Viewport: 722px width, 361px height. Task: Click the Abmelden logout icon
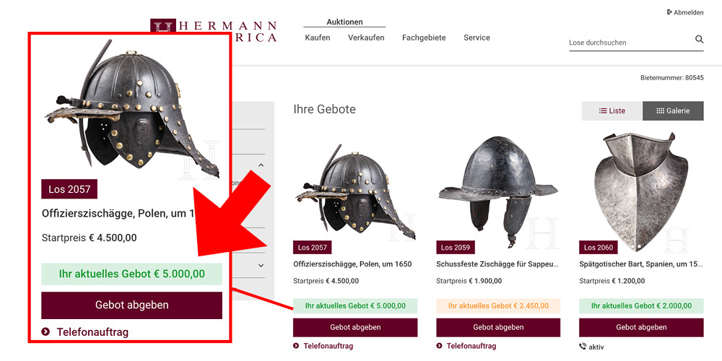point(669,12)
